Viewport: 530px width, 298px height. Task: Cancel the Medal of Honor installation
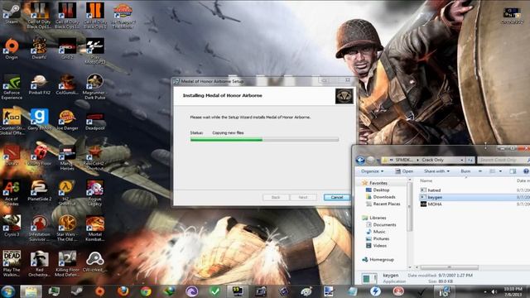coord(337,197)
